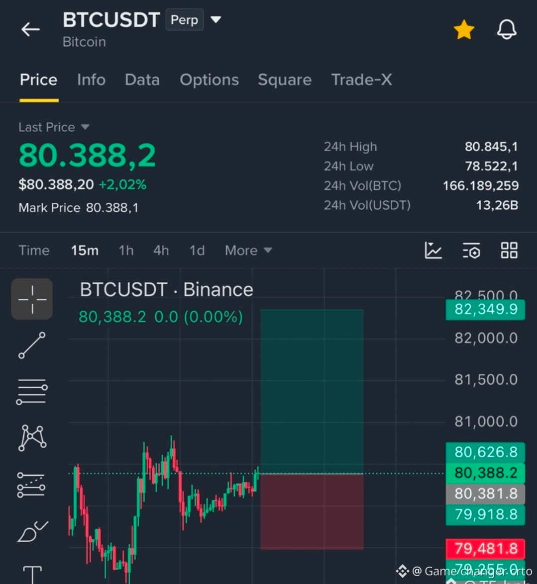
Task: Select the crosshair cursor tool
Action: pyautogui.click(x=32, y=299)
